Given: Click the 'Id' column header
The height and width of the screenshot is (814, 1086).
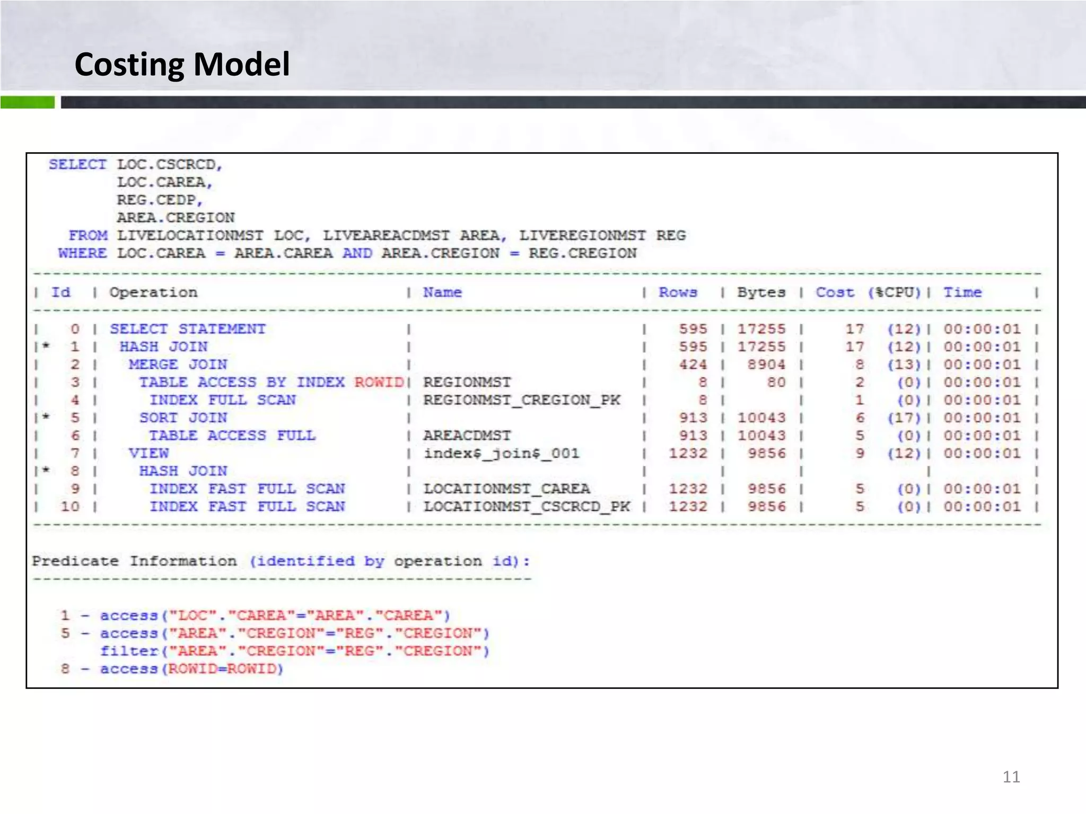Looking at the screenshot, I should point(60,293).
